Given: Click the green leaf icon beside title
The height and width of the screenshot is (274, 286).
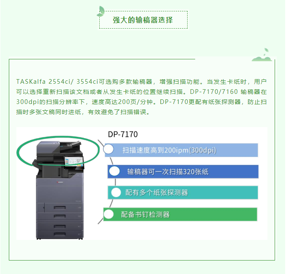Looking at the screenshot, I should (x=101, y=11).
